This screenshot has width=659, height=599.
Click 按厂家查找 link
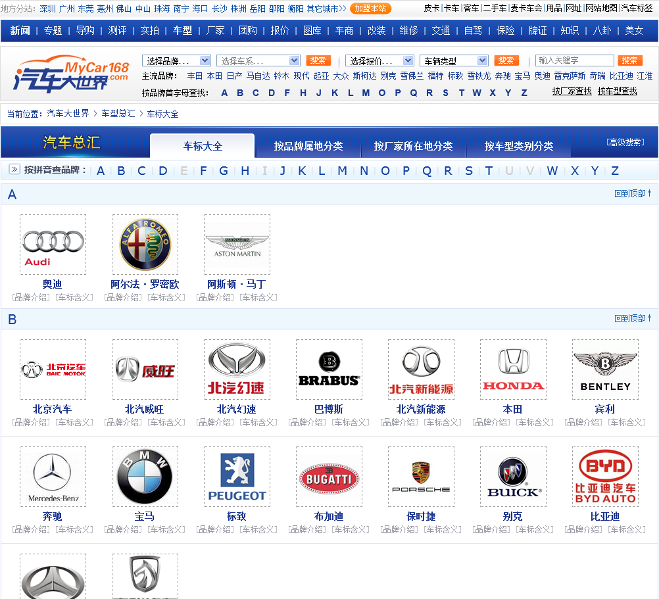(x=572, y=91)
